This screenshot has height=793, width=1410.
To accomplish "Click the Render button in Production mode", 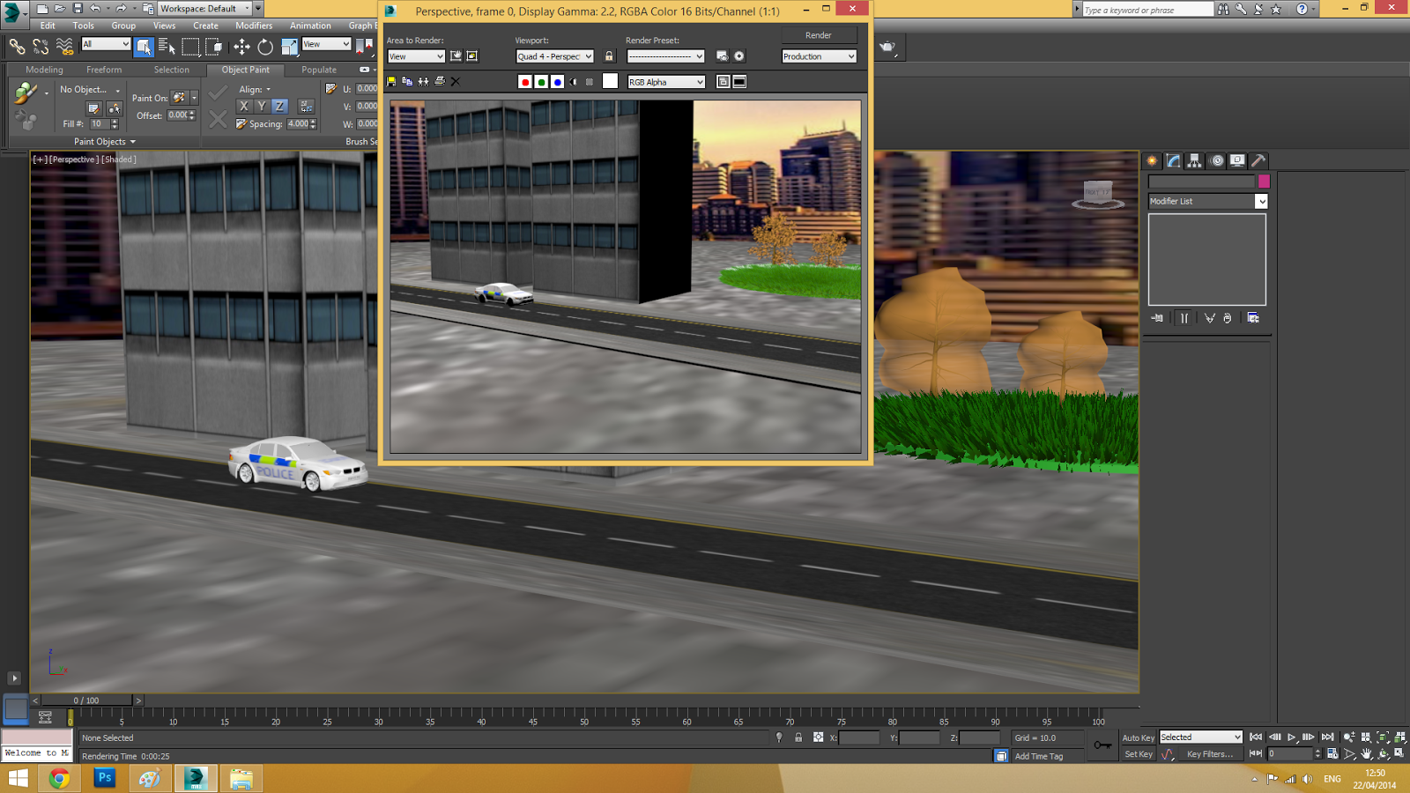I will point(819,34).
